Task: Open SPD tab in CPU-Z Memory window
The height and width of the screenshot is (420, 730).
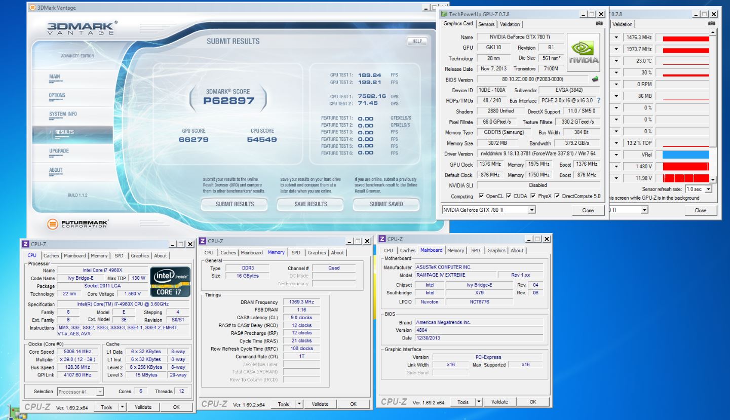Action: tap(296, 252)
